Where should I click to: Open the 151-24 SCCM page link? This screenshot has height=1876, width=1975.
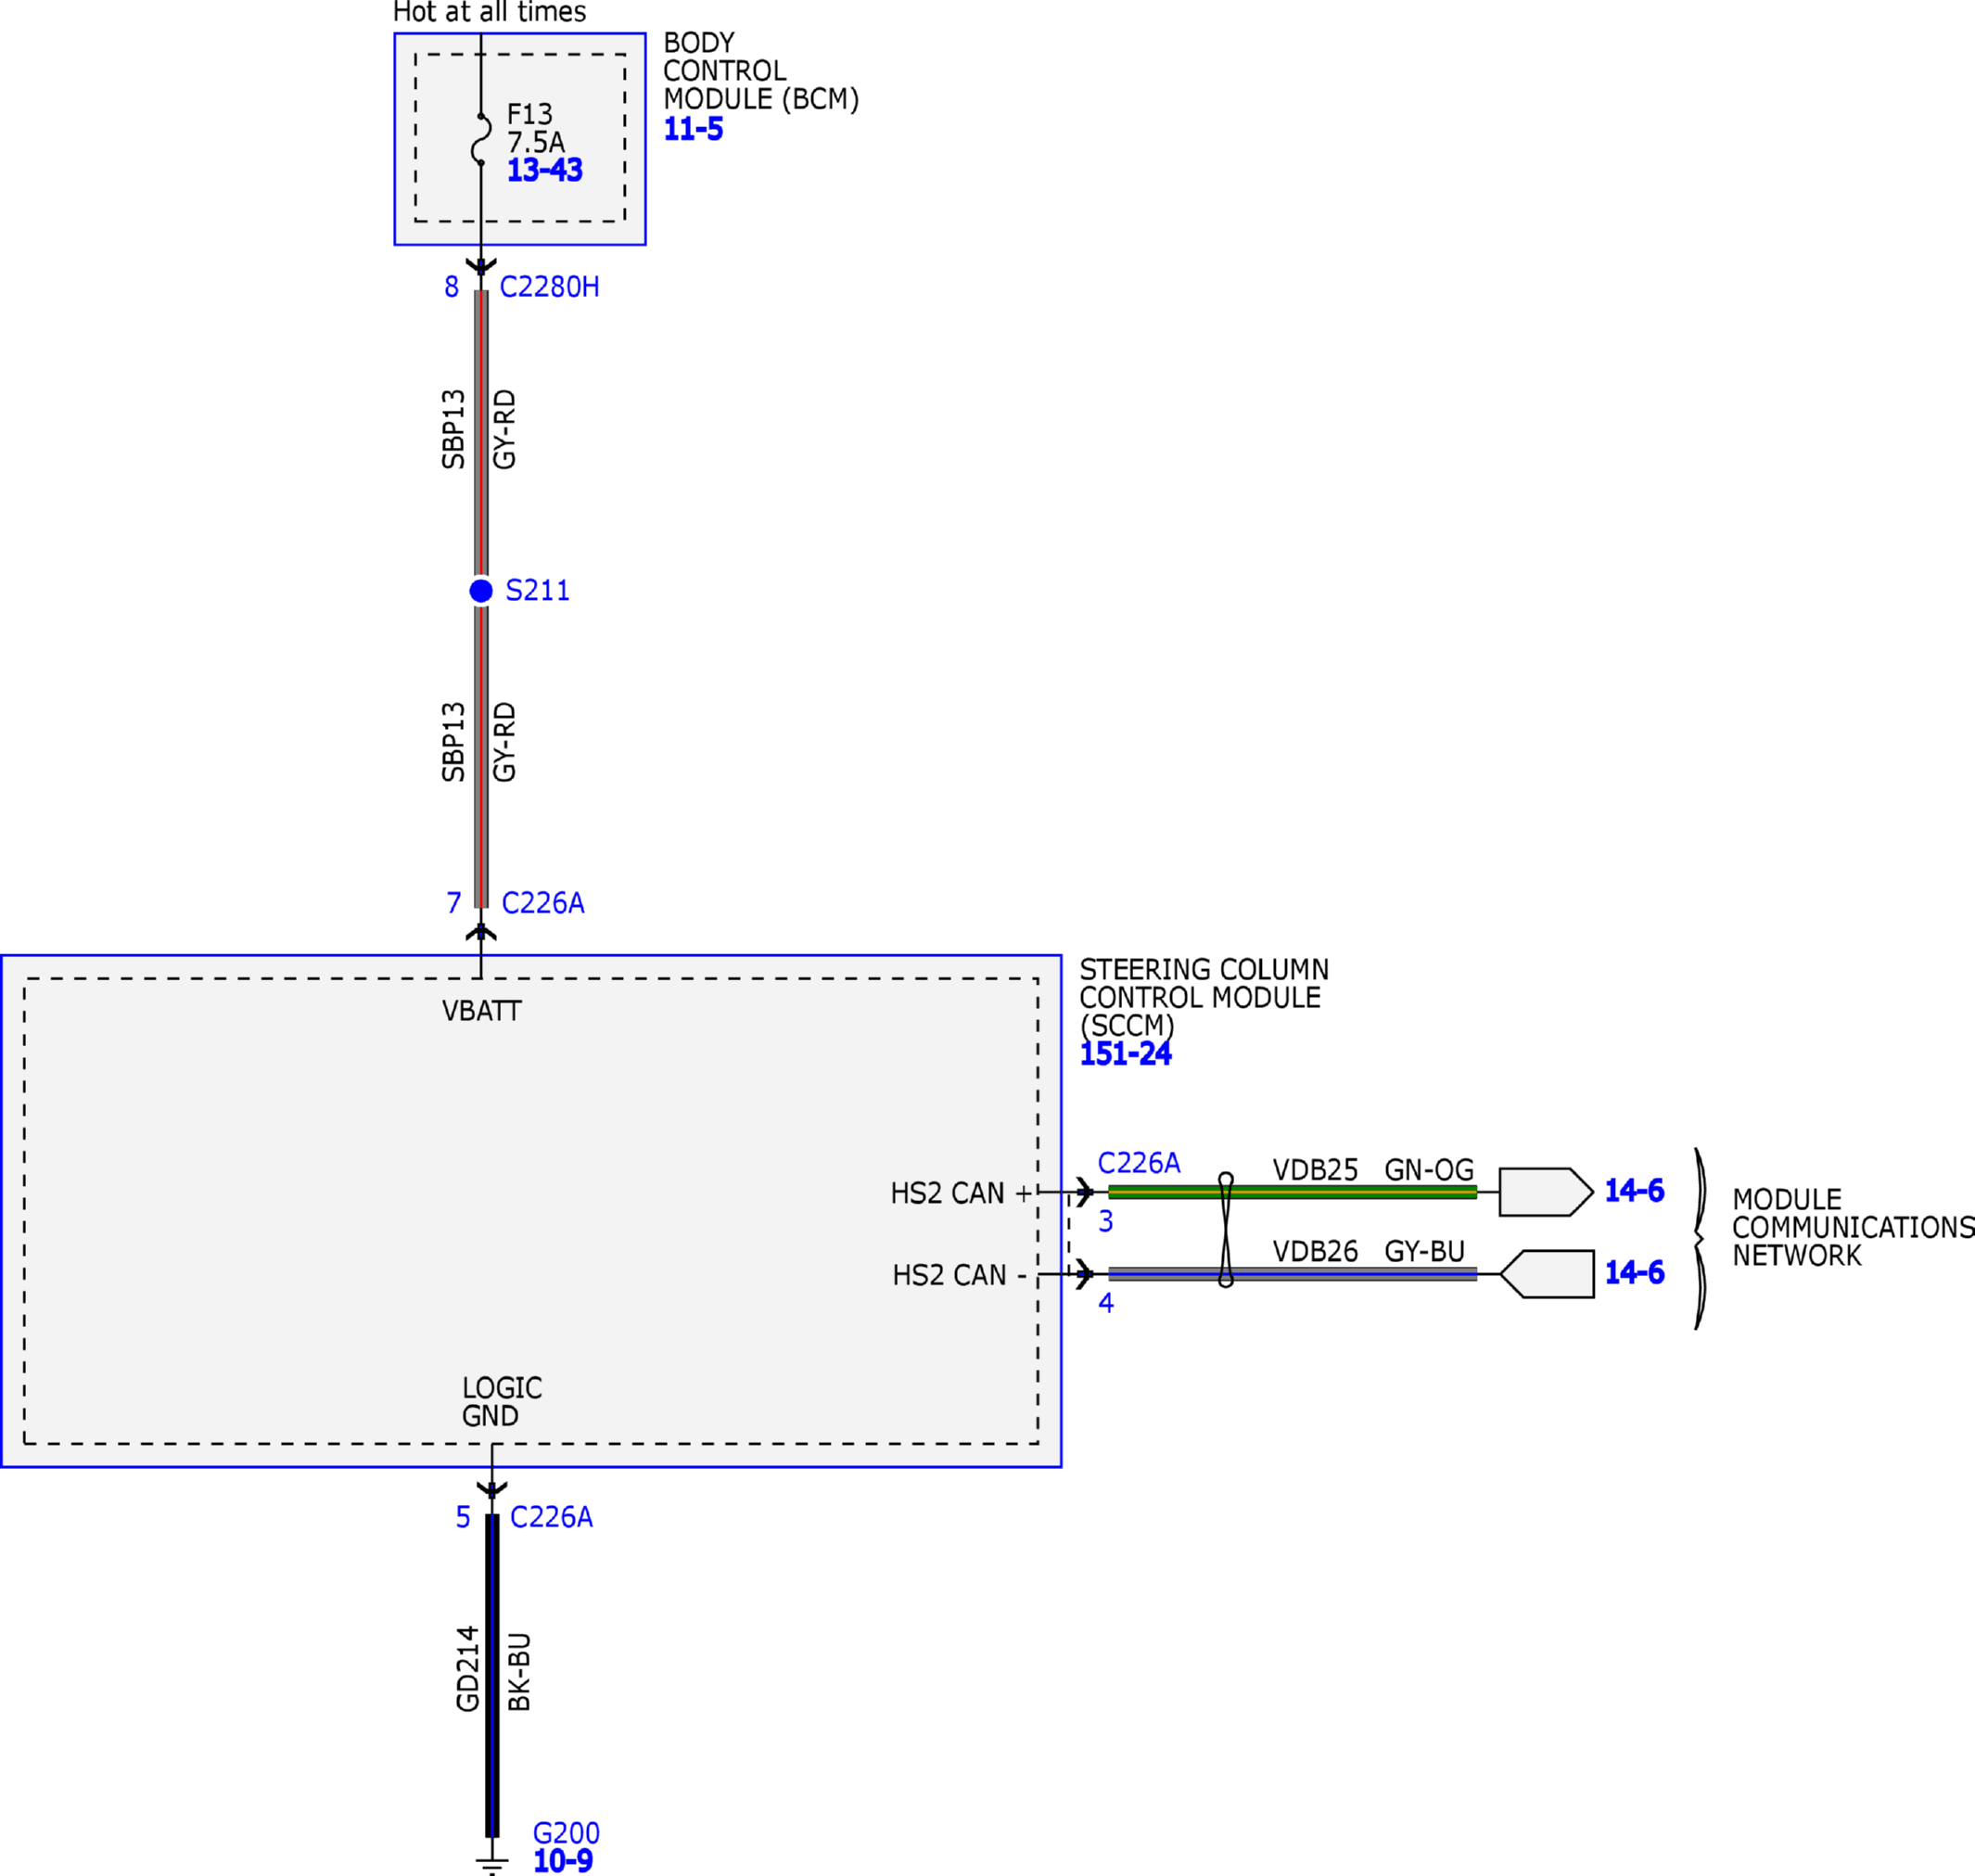point(1125,1054)
